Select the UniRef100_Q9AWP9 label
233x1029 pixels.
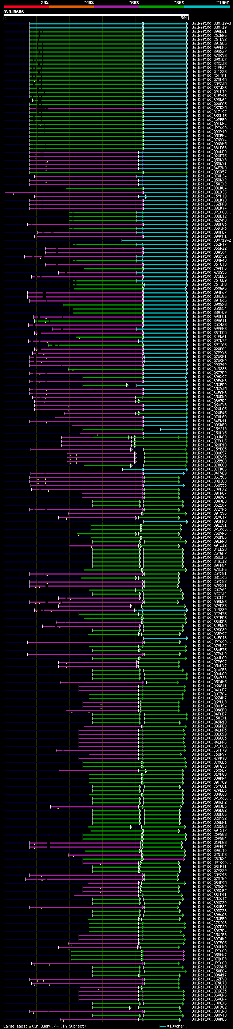[209, 152]
